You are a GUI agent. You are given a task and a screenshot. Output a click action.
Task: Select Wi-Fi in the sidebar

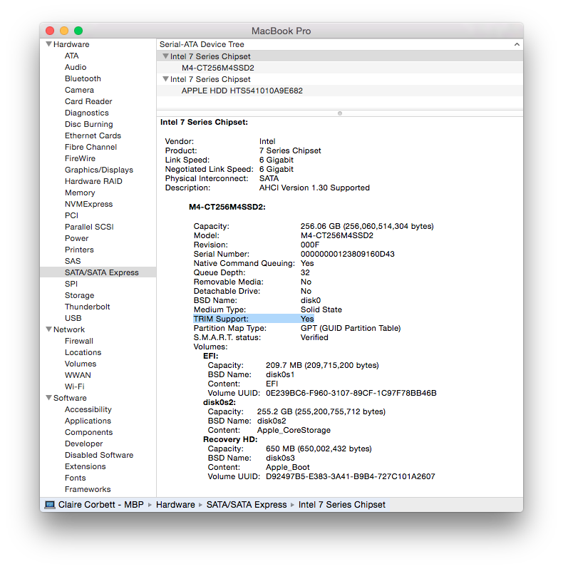[74, 386]
